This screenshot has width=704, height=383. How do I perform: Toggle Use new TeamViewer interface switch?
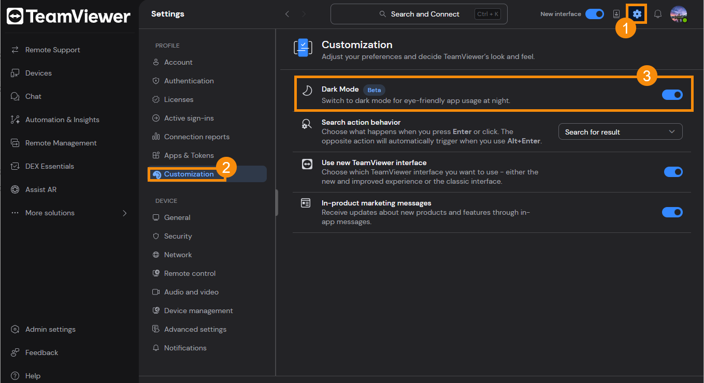[x=673, y=172]
